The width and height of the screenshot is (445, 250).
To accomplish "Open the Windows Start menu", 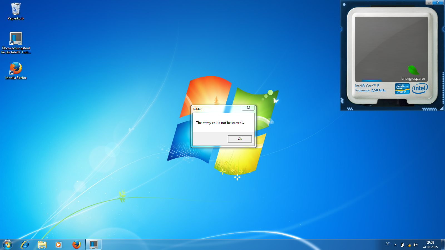I will click(8, 244).
